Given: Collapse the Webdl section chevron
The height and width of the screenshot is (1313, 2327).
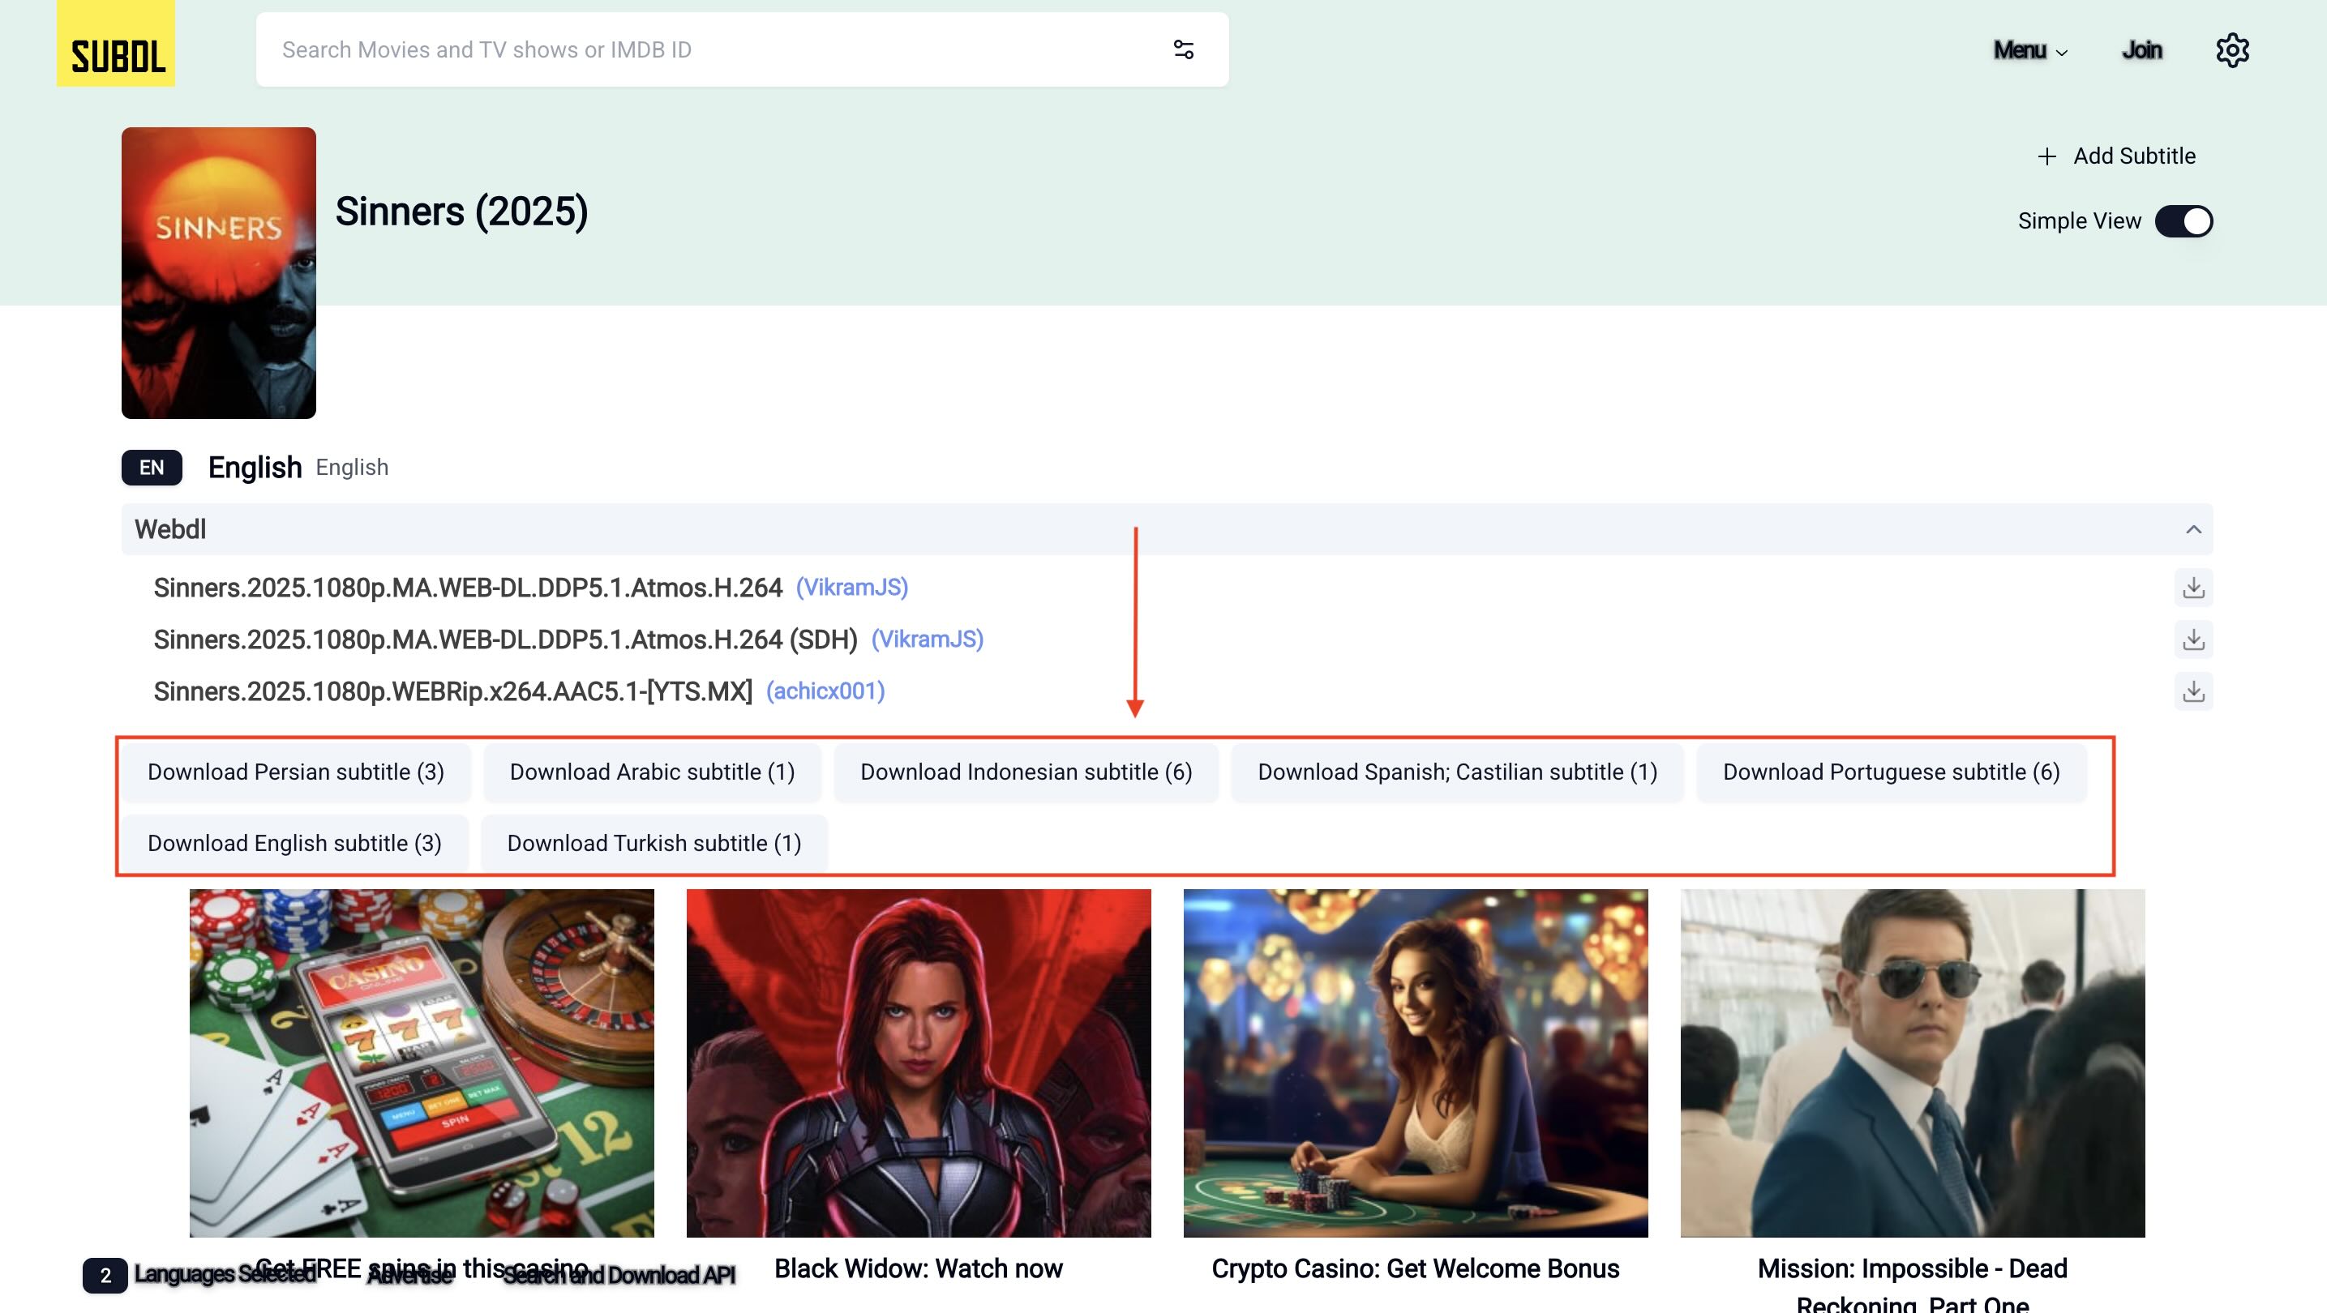Looking at the screenshot, I should 2193,529.
